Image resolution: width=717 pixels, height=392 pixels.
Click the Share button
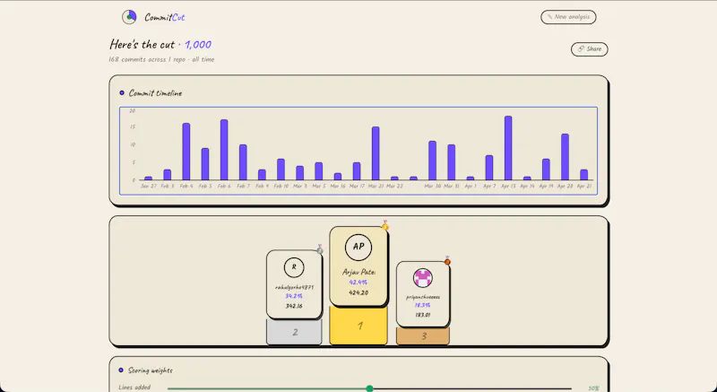click(590, 49)
